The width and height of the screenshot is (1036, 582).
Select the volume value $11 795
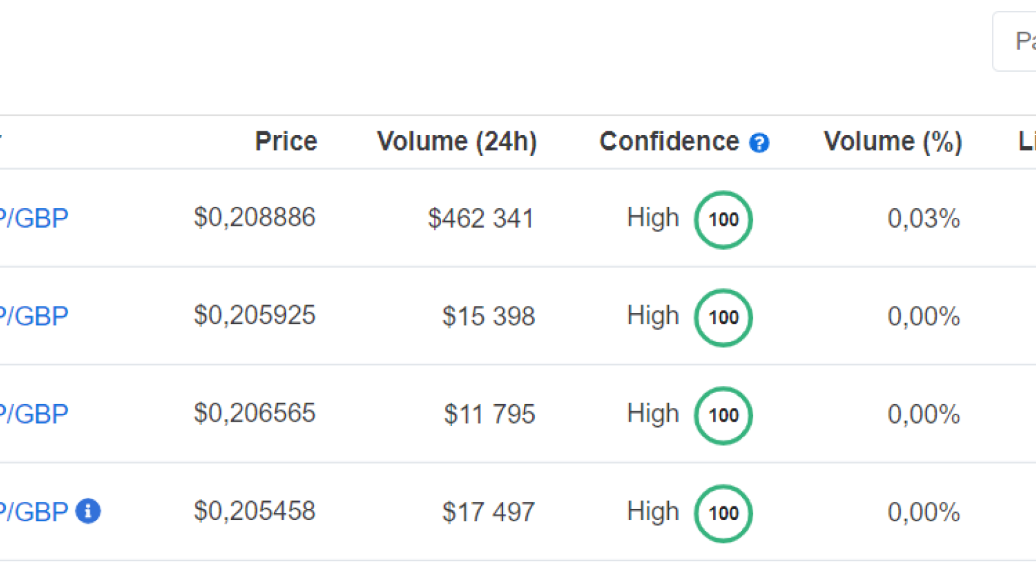pos(490,414)
